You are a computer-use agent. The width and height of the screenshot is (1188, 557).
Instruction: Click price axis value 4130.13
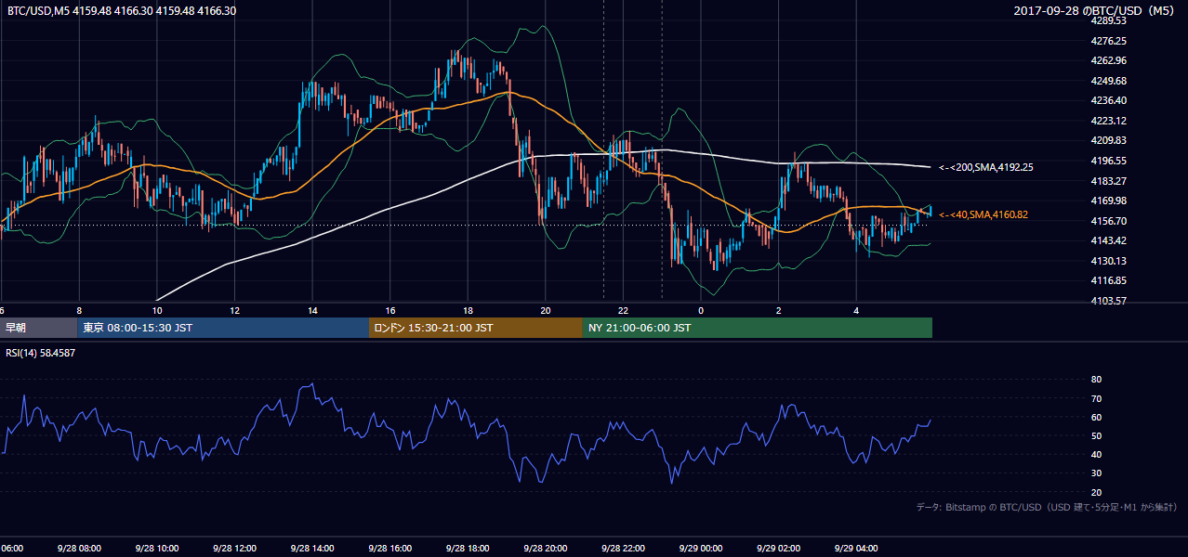(x=1109, y=261)
